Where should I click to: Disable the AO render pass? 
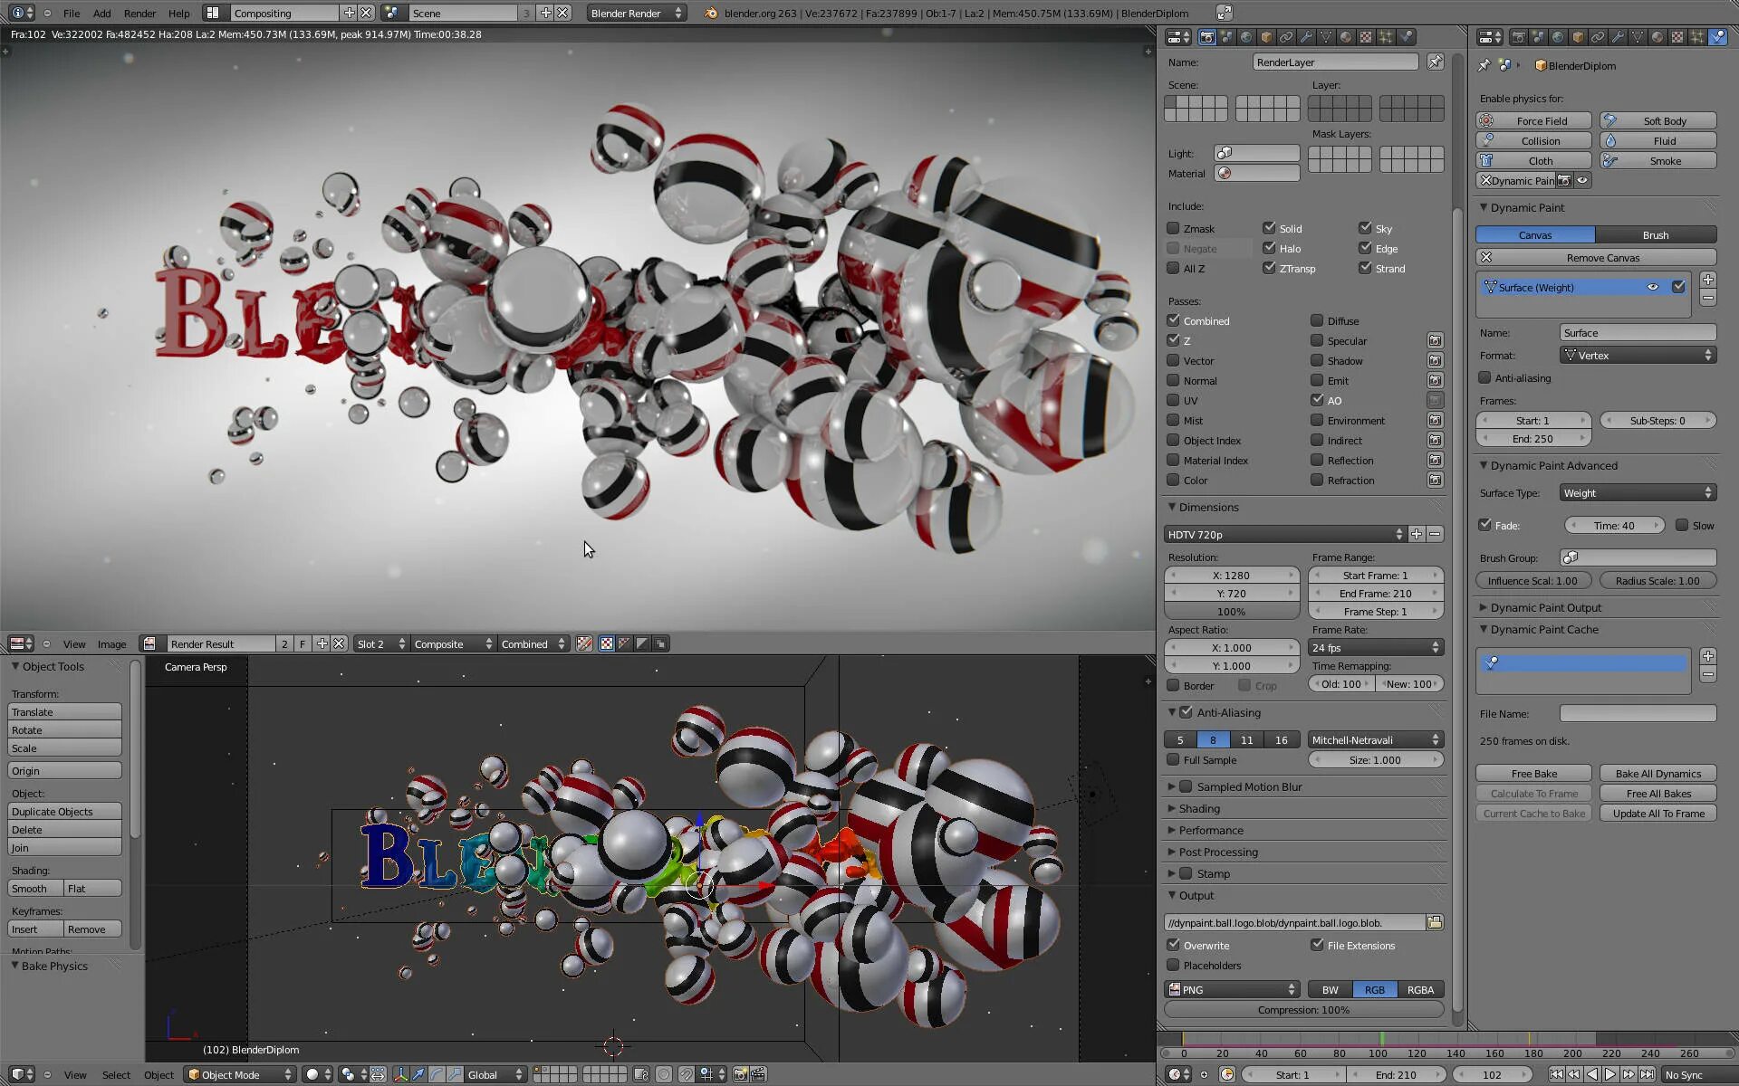(x=1317, y=400)
